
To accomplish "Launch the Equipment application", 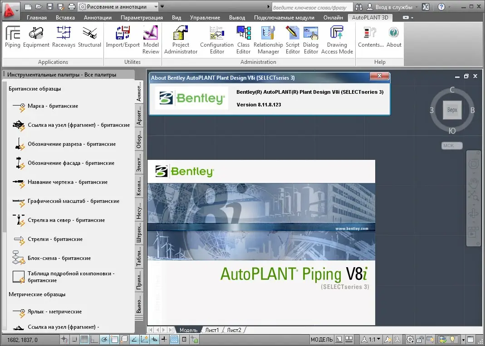I will coord(36,37).
